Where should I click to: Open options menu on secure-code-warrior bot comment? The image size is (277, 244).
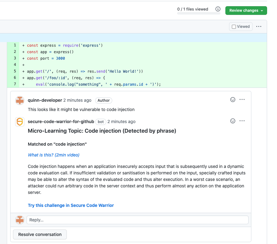(x=242, y=121)
